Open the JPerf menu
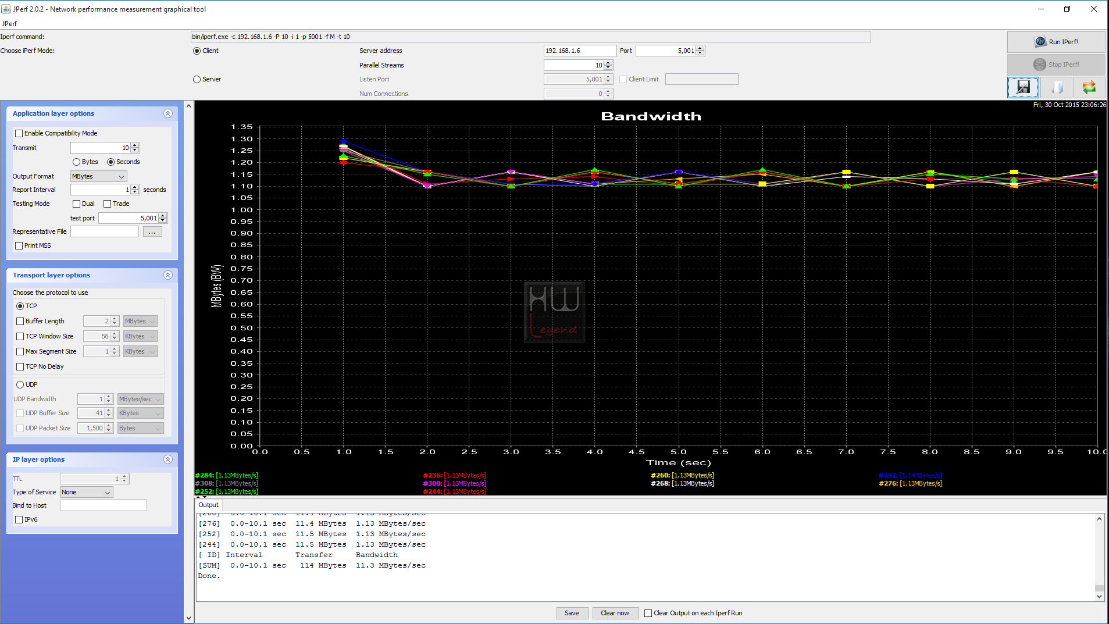 [9, 23]
